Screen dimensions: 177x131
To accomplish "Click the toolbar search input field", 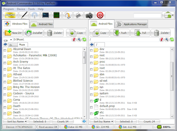I will click(x=147, y=15).
